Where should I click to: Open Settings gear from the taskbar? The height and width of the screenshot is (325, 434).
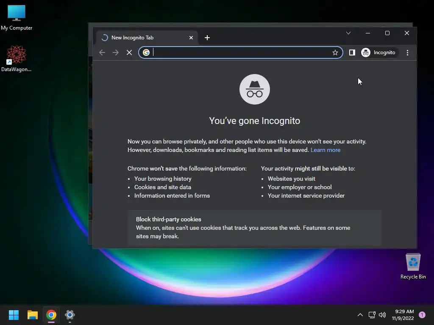tap(70, 315)
